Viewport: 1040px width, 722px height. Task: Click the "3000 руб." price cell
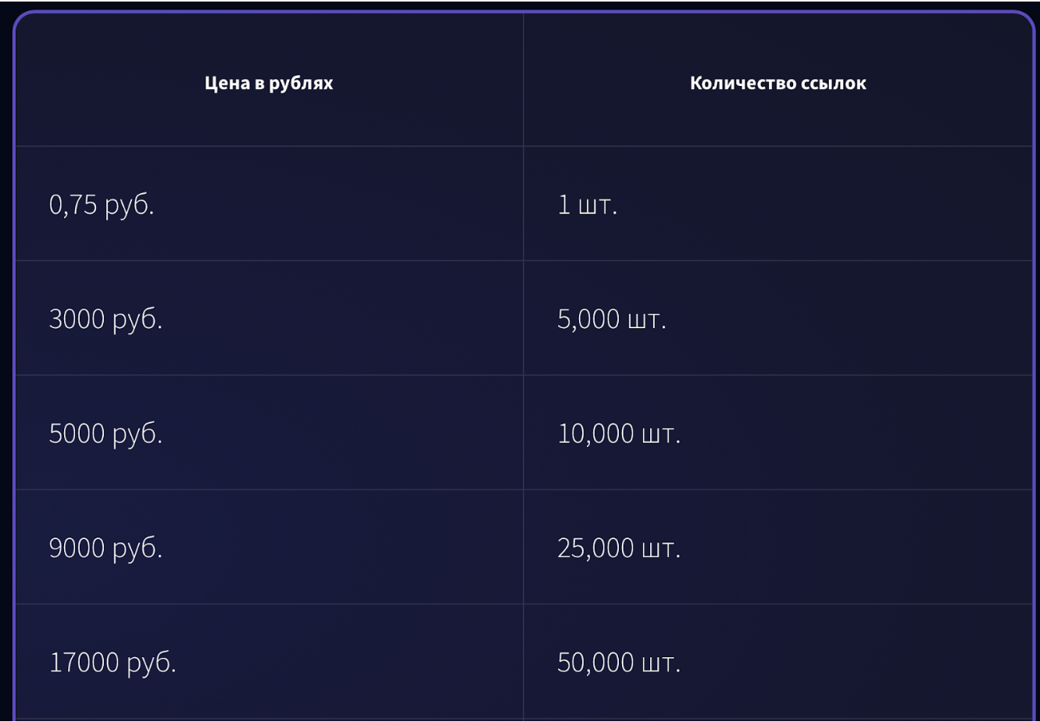105,320
